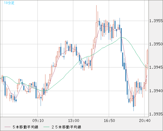Click the 5本移動平均線 legend label

tap(26, 127)
